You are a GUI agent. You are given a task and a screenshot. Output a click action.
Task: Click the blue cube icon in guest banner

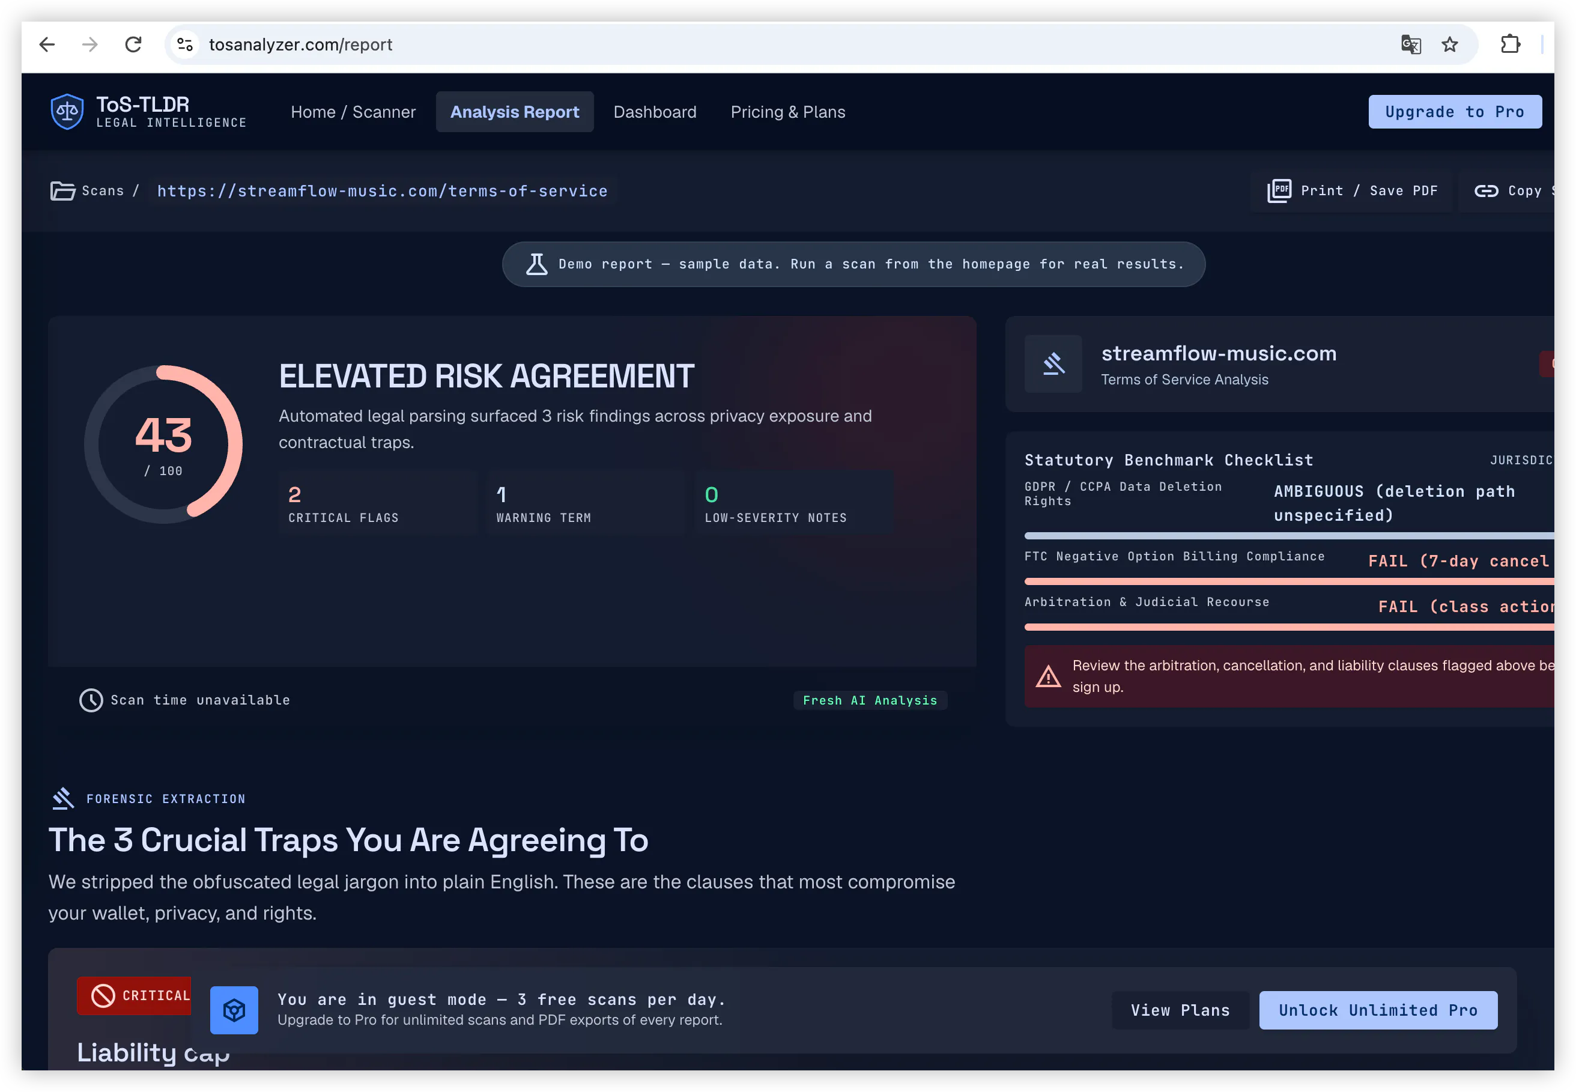pos(234,1010)
